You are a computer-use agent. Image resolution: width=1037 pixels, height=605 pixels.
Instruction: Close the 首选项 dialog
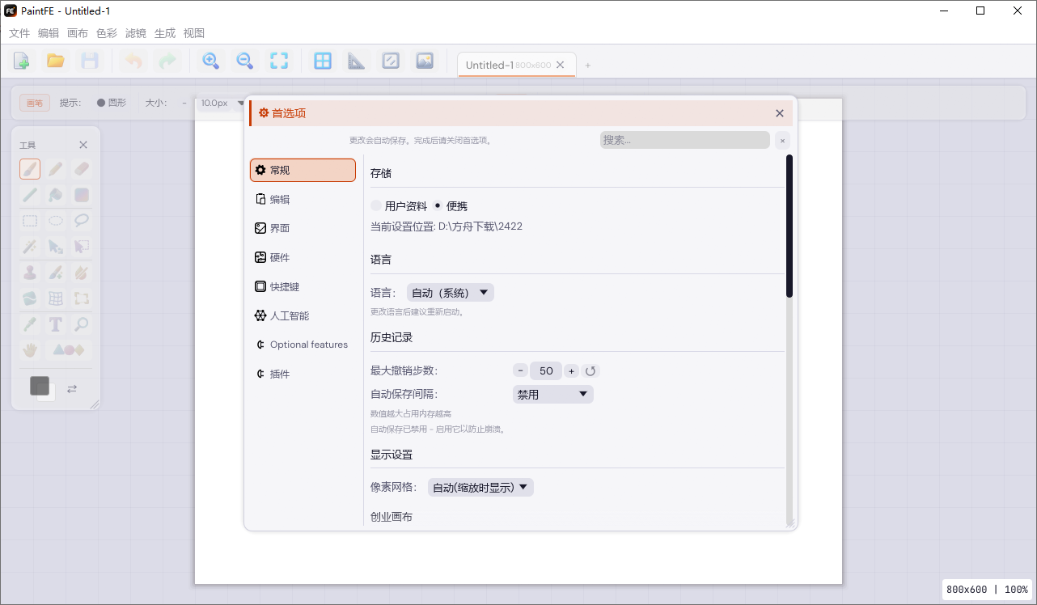tap(780, 113)
